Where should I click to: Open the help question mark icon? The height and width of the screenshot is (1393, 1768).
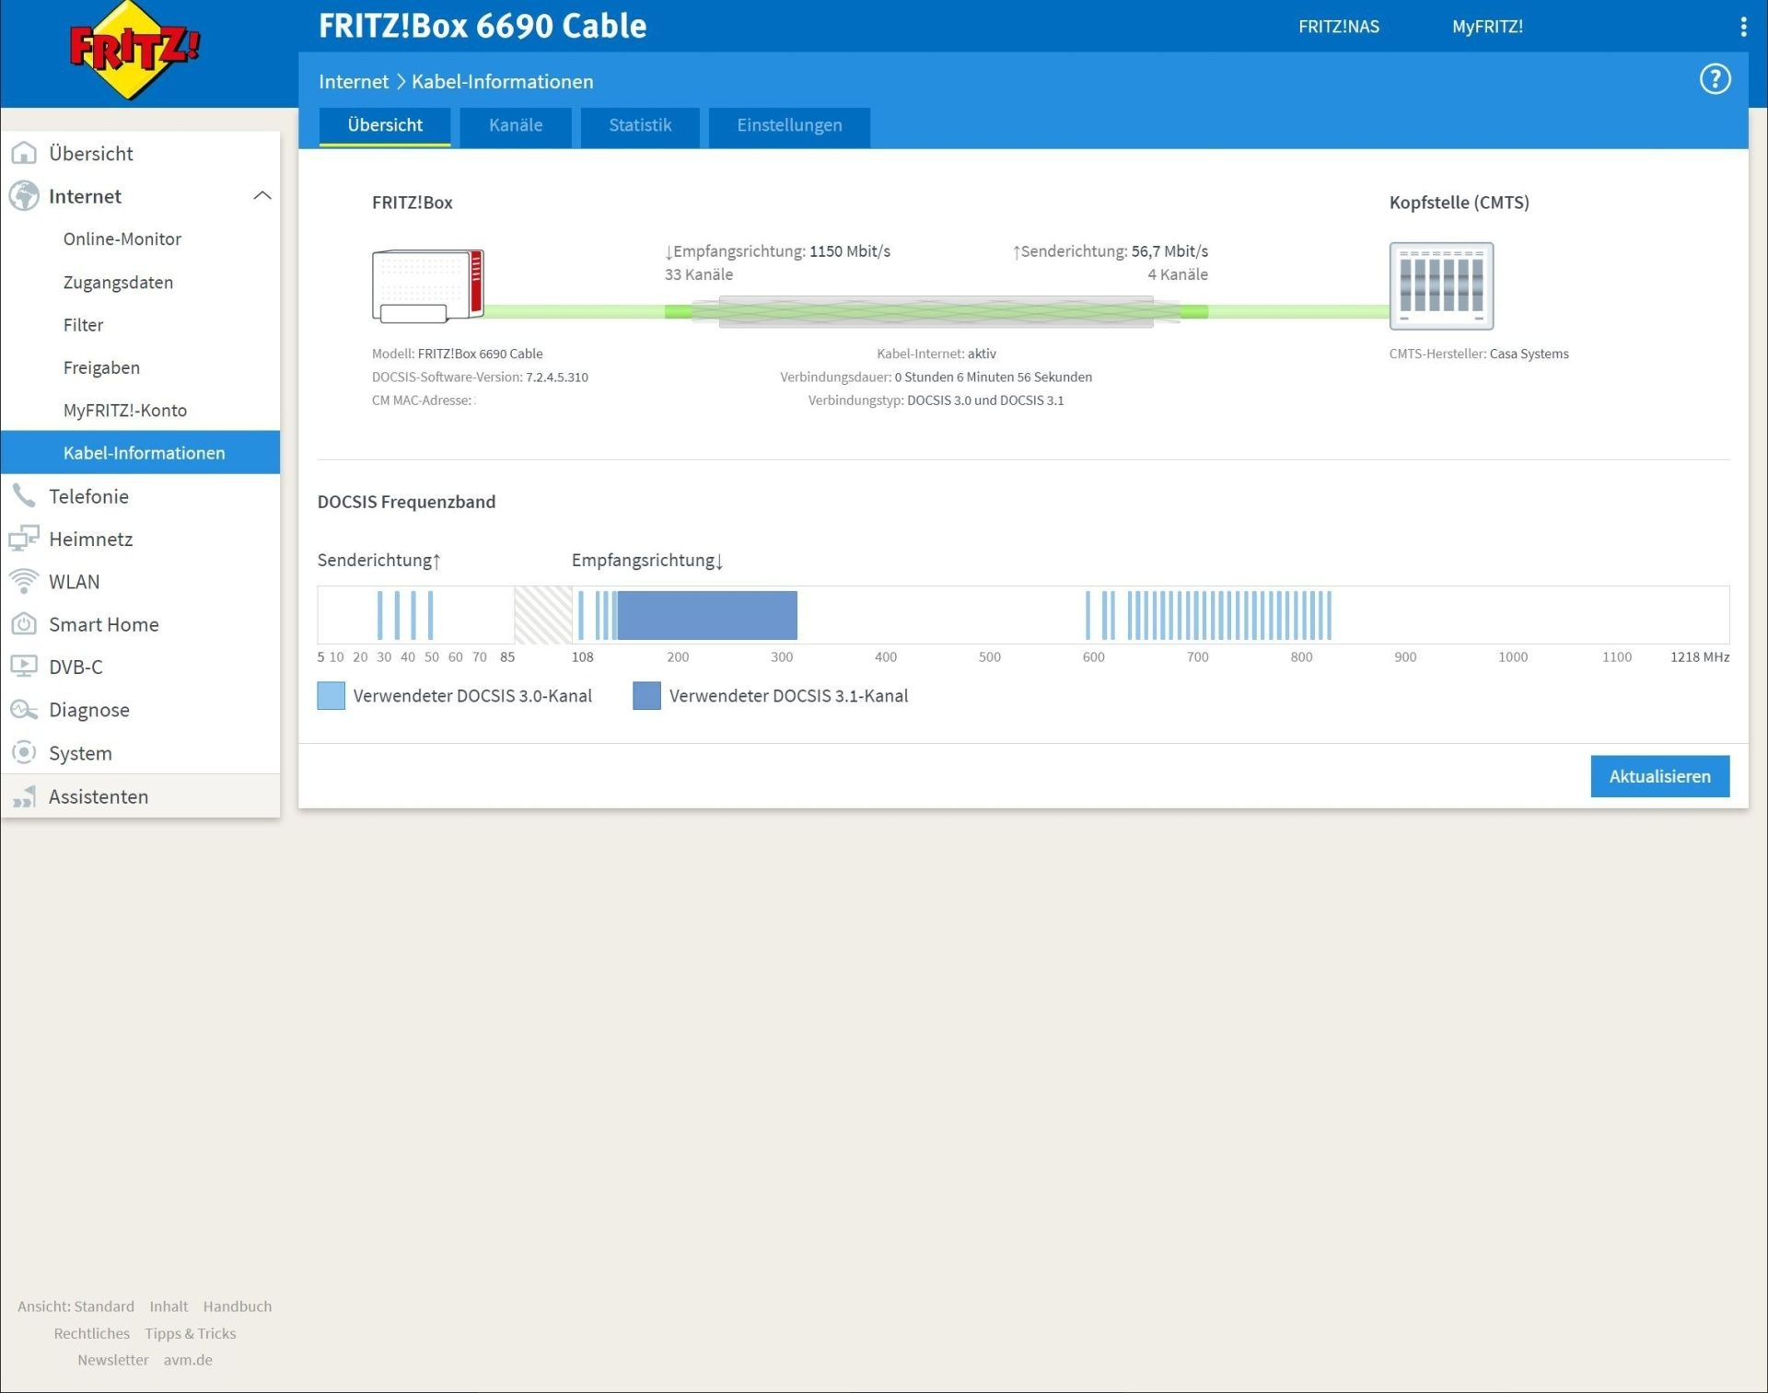pyautogui.click(x=1714, y=79)
